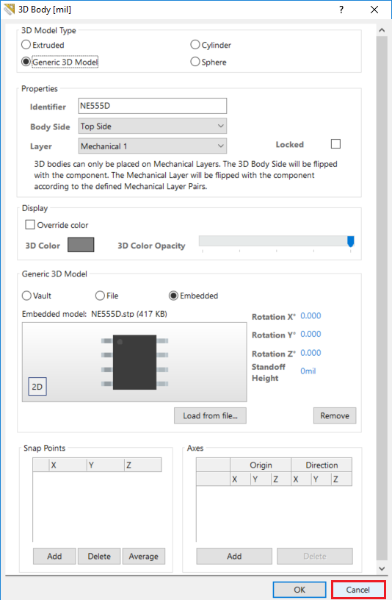This screenshot has height=600, width=392.
Task: Add a snap point
Action: click(54, 556)
